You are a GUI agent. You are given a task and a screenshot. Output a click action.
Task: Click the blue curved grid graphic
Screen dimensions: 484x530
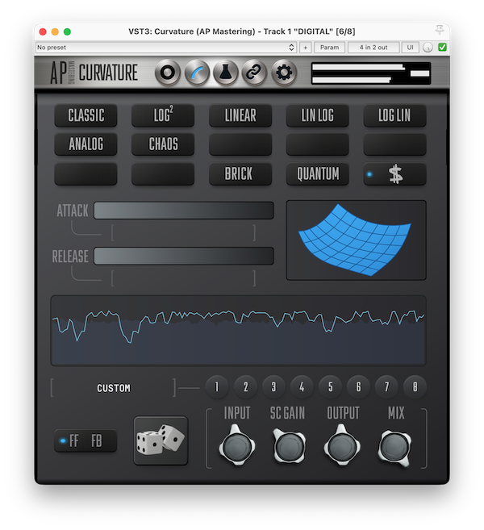coord(356,240)
